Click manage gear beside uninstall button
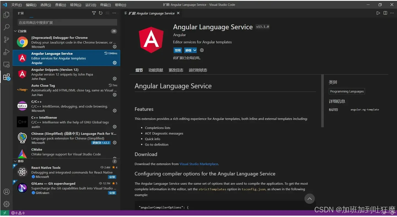The height and width of the screenshot is (217, 397). point(202,50)
